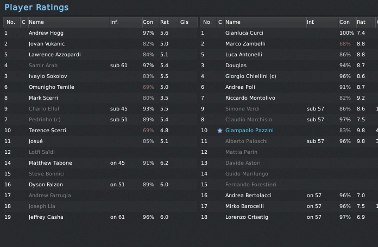The width and height of the screenshot is (378, 247).
Task: Click on Terence Scerri
Action: 47,131
